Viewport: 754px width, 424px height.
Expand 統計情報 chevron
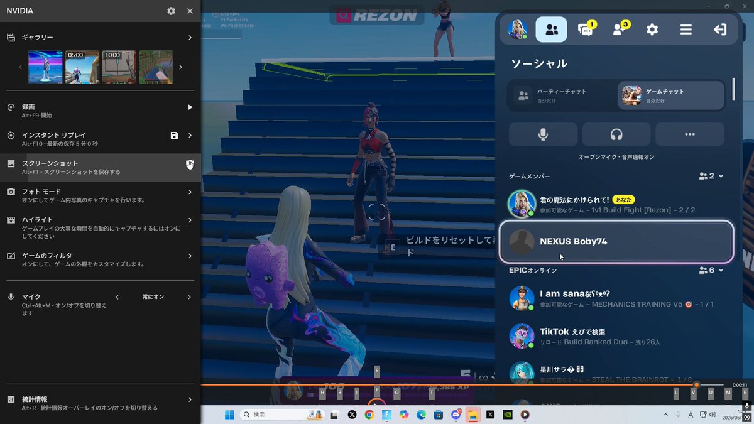(x=190, y=400)
